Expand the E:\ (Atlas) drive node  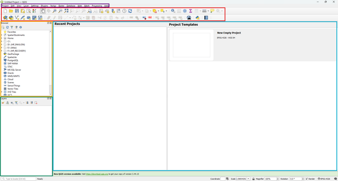2,48
